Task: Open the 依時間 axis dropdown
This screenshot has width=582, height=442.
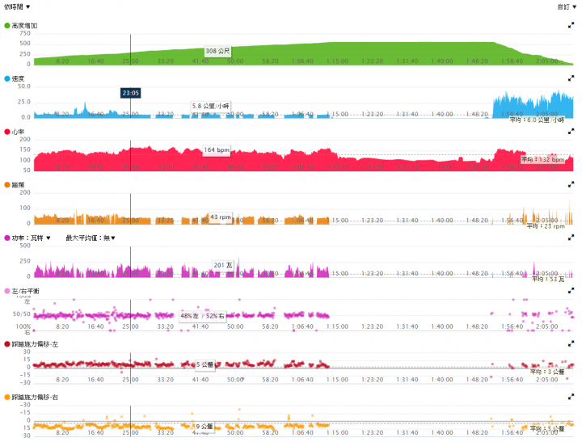Action: (17, 6)
